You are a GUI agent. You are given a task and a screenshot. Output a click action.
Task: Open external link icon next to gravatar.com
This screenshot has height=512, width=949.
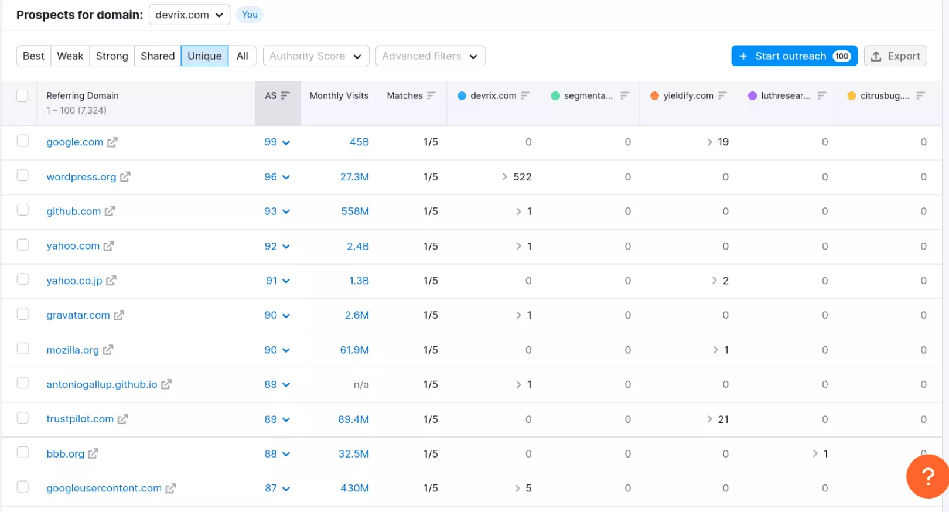tap(119, 315)
